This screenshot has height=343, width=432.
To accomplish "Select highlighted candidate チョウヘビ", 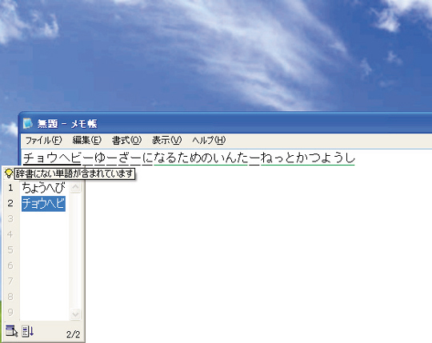I will coord(43,204).
